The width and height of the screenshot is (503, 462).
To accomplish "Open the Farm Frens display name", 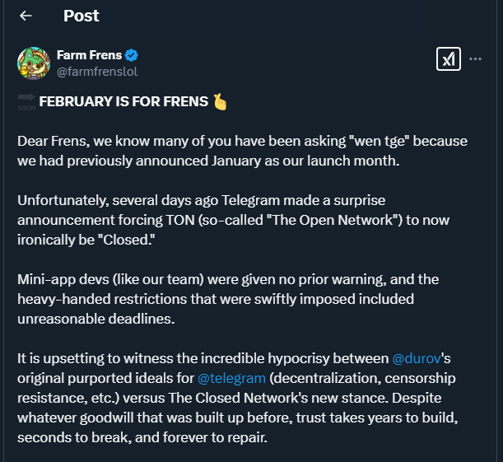I will coord(89,55).
